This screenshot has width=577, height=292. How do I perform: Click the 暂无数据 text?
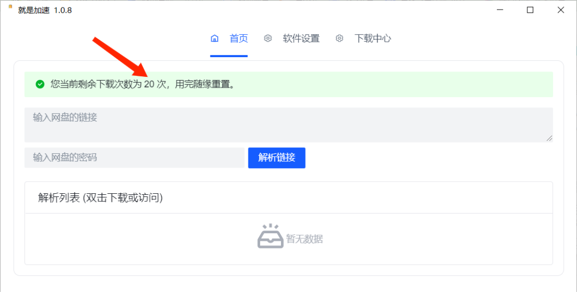tap(305, 239)
